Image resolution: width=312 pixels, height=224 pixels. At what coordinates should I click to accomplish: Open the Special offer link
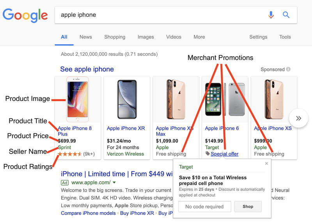click(x=225, y=154)
